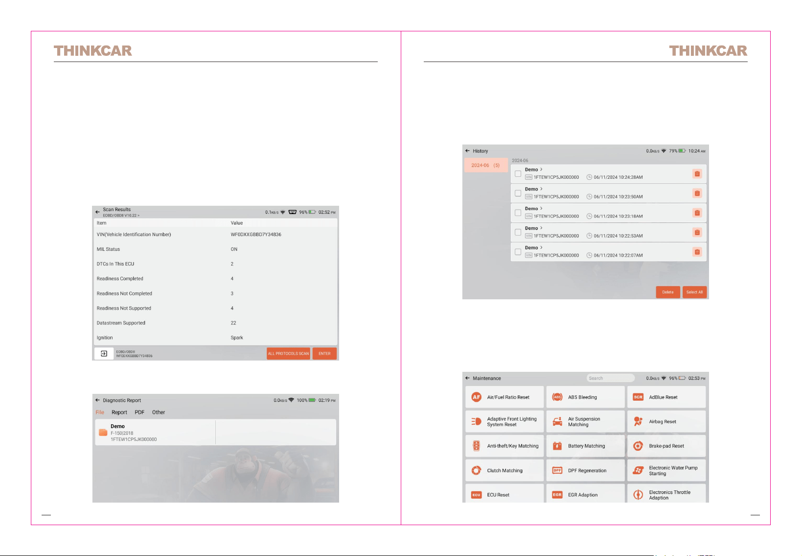The width and height of the screenshot is (802, 556).
Task: Click the Maintenance search field
Action: coord(611,378)
